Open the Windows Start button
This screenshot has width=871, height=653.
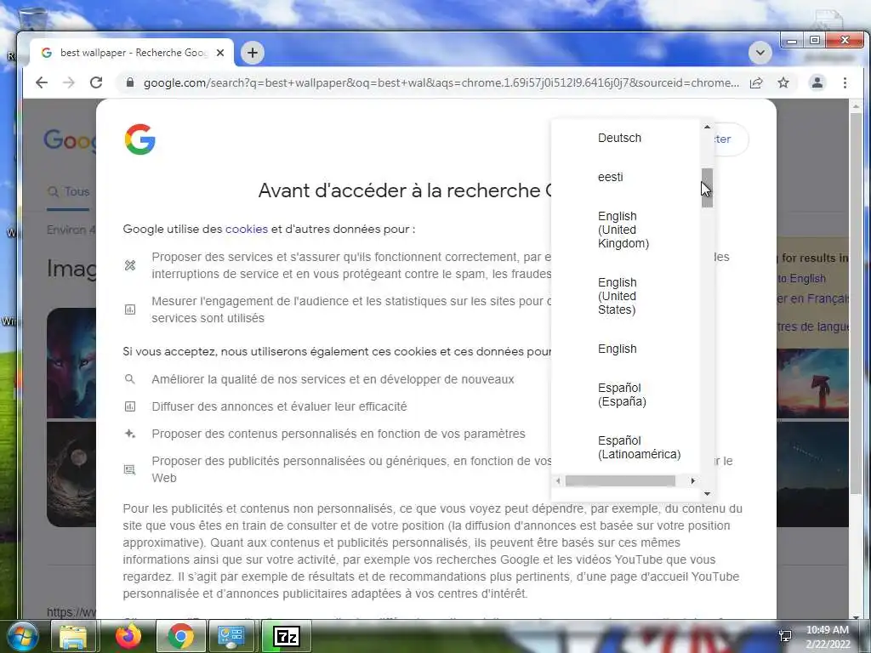pyautogui.click(x=21, y=636)
